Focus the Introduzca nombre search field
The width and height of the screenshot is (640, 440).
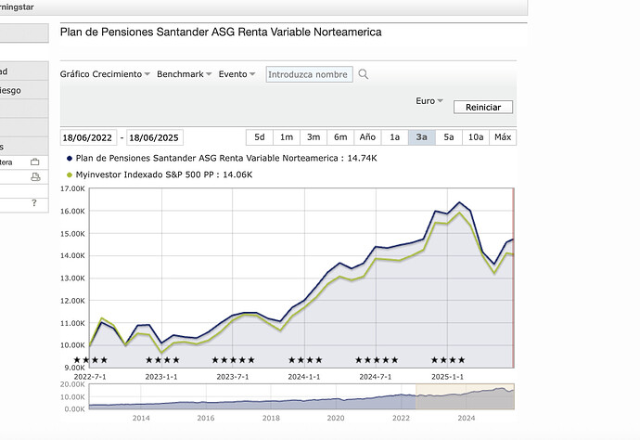click(310, 74)
